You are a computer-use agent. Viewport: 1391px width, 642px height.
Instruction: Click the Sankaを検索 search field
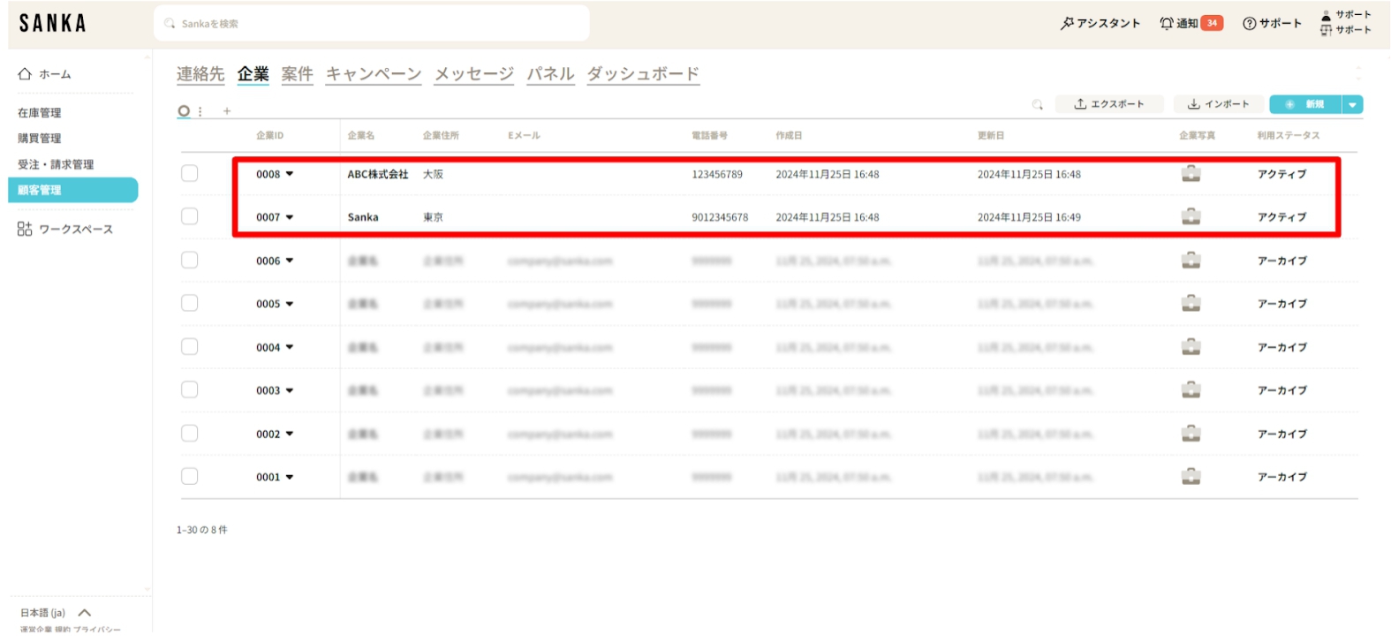(371, 24)
